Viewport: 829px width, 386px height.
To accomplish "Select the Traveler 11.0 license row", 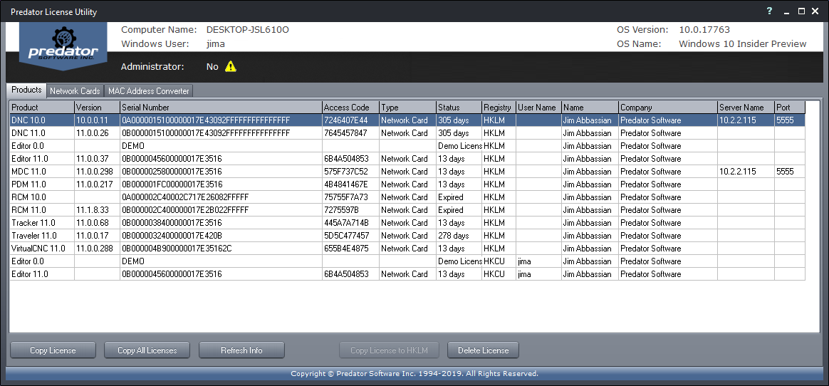I will click(214, 236).
